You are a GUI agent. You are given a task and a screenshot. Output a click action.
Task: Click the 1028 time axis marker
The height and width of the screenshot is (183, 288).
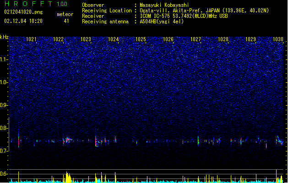pyautogui.click(x=223, y=39)
